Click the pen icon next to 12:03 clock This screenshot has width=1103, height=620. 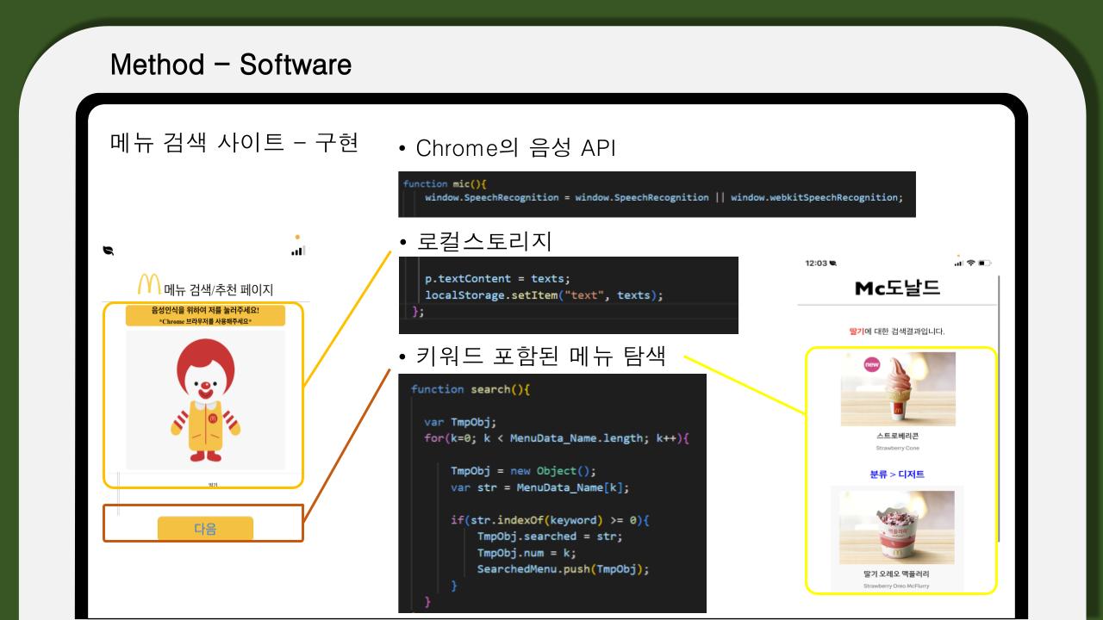(x=832, y=263)
